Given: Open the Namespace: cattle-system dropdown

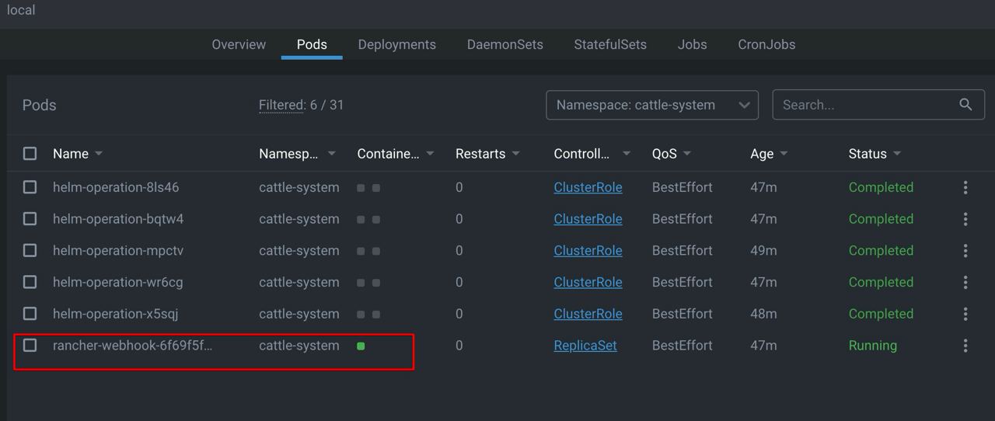Looking at the screenshot, I should pos(652,105).
